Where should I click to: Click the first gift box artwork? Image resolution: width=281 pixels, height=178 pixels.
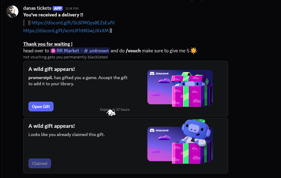click(x=180, y=89)
